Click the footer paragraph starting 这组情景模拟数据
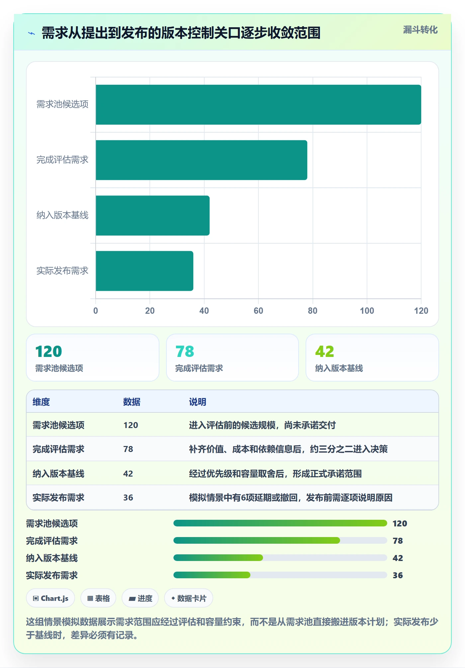This screenshot has height=668, width=465. pyautogui.click(x=232, y=628)
